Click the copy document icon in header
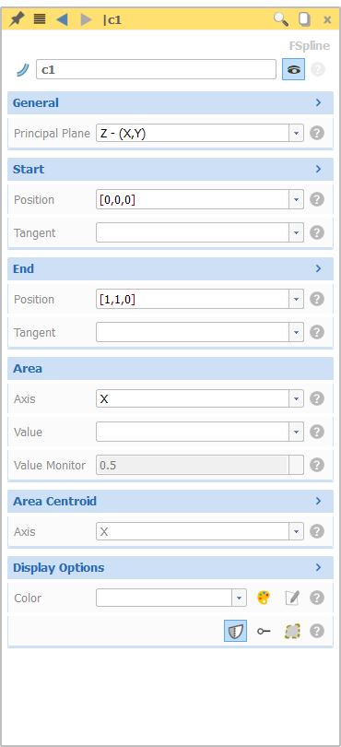Screen dimensions: 341x747 tap(304, 19)
